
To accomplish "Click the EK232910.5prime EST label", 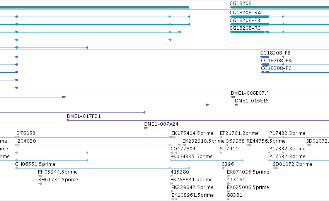I will [x=203, y=141].
